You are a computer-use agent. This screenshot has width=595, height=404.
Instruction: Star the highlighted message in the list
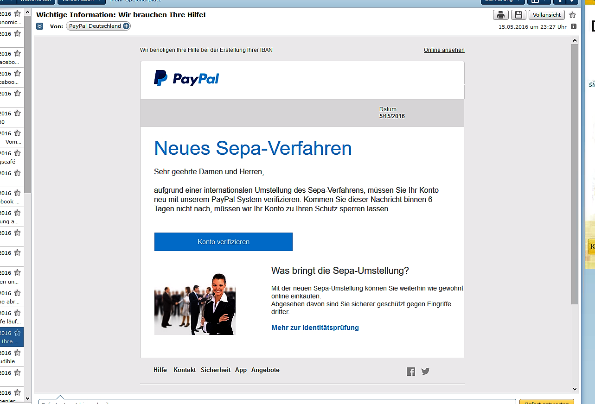[18, 333]
